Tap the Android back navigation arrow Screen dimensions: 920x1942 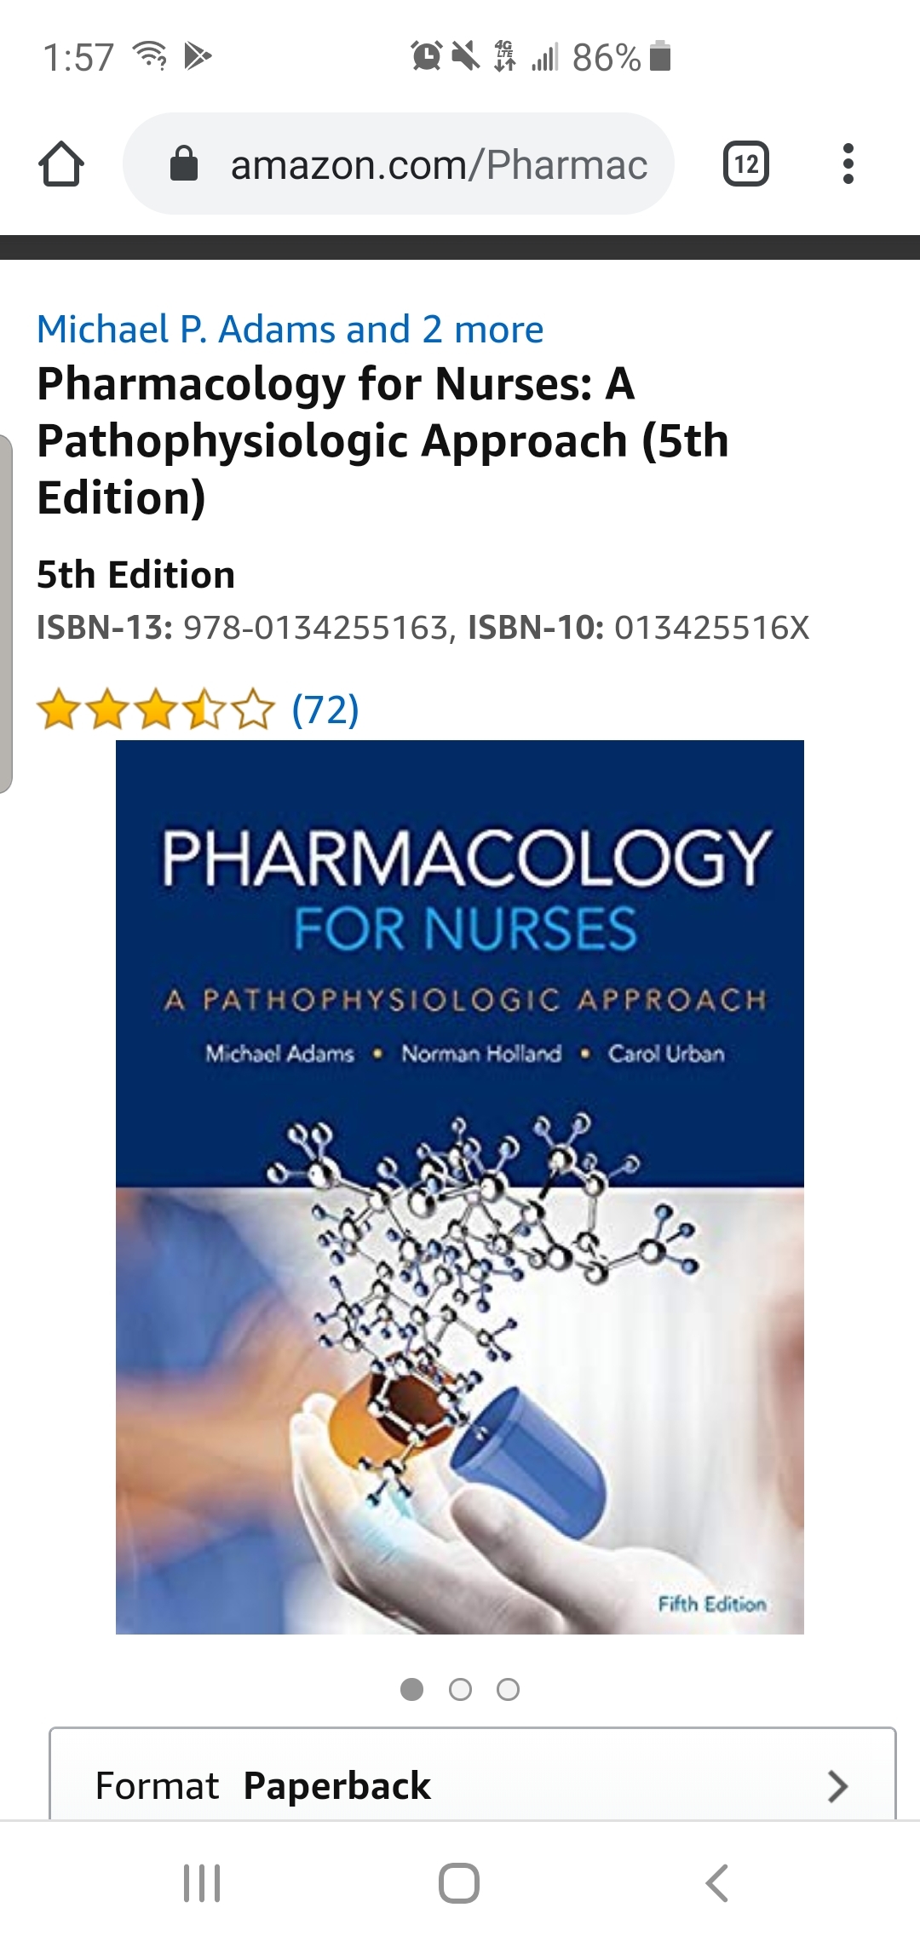pyautogui.click(x=717, y=1882)
